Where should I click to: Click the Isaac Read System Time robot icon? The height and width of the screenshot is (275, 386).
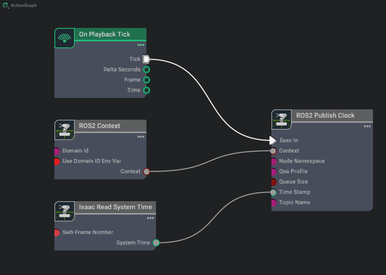tap(64, 212)
